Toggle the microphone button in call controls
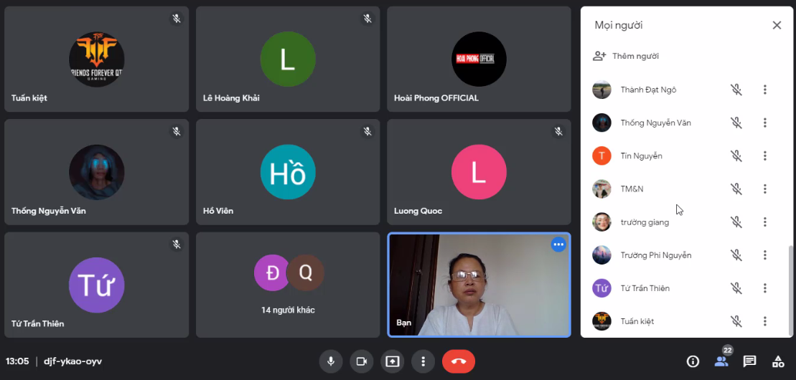The width and height of the screenshot is (796, 380). click(331, 361)
